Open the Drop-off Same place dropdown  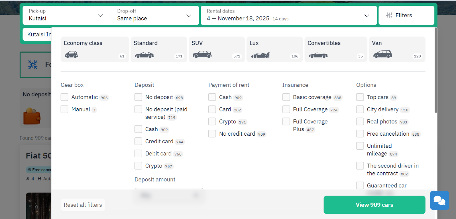pos(189,16)
